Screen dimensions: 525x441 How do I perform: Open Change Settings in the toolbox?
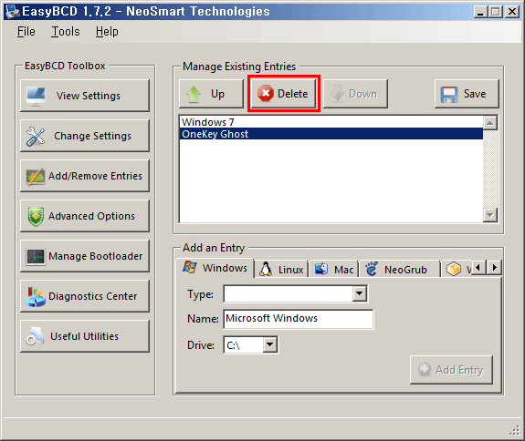85,136
